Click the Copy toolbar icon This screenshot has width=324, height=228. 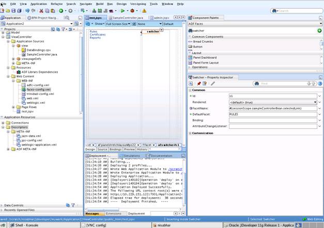pos(47,11)
